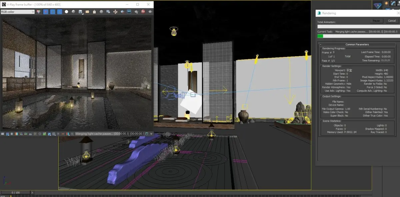Click the red bowtie icon on VFB bottom bar
This screenshot has width=400, height=197.
tap(63, 134)
